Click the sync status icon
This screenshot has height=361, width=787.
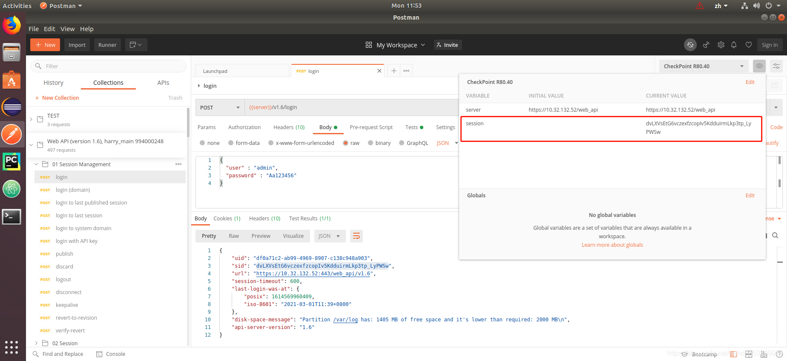pyautogui.click(x=690, y=45)
